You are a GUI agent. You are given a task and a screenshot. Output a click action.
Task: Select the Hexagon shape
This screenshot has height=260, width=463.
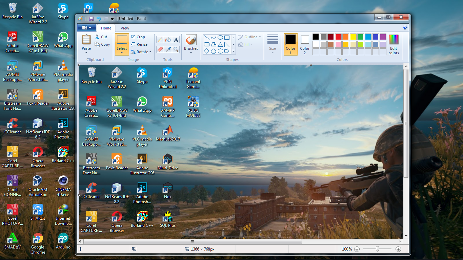point(220,51)
